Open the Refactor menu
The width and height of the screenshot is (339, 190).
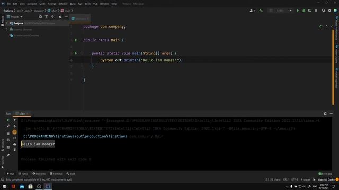tap(63, 4)
